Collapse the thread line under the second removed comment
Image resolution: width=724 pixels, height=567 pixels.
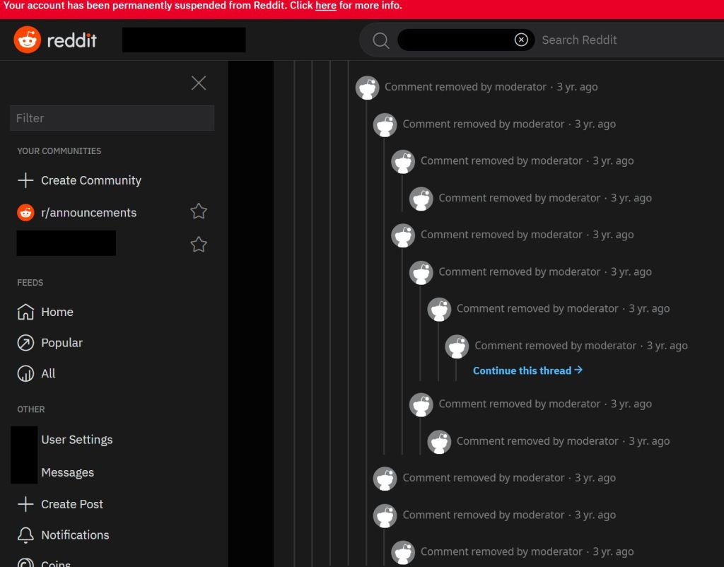pos(384,296)
